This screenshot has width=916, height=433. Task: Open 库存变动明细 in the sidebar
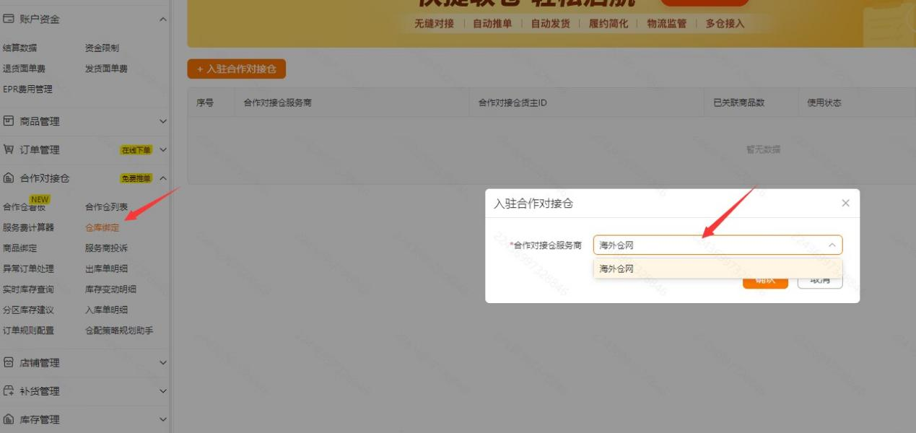pos(111,289)
